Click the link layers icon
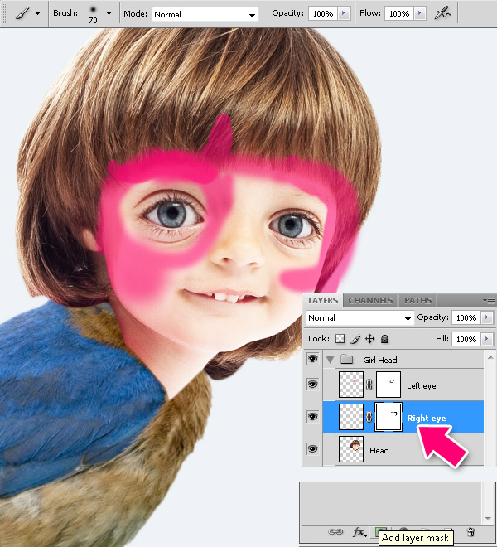This screenshot has height=547, width=497. pos(335,533)
